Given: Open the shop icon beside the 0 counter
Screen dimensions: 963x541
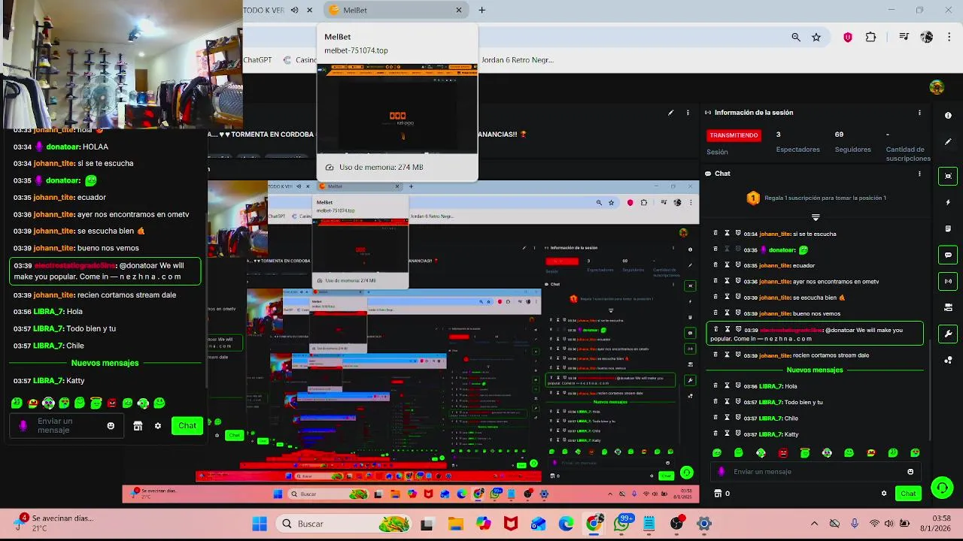Looking at the screenshot, I should pos(718,494).
